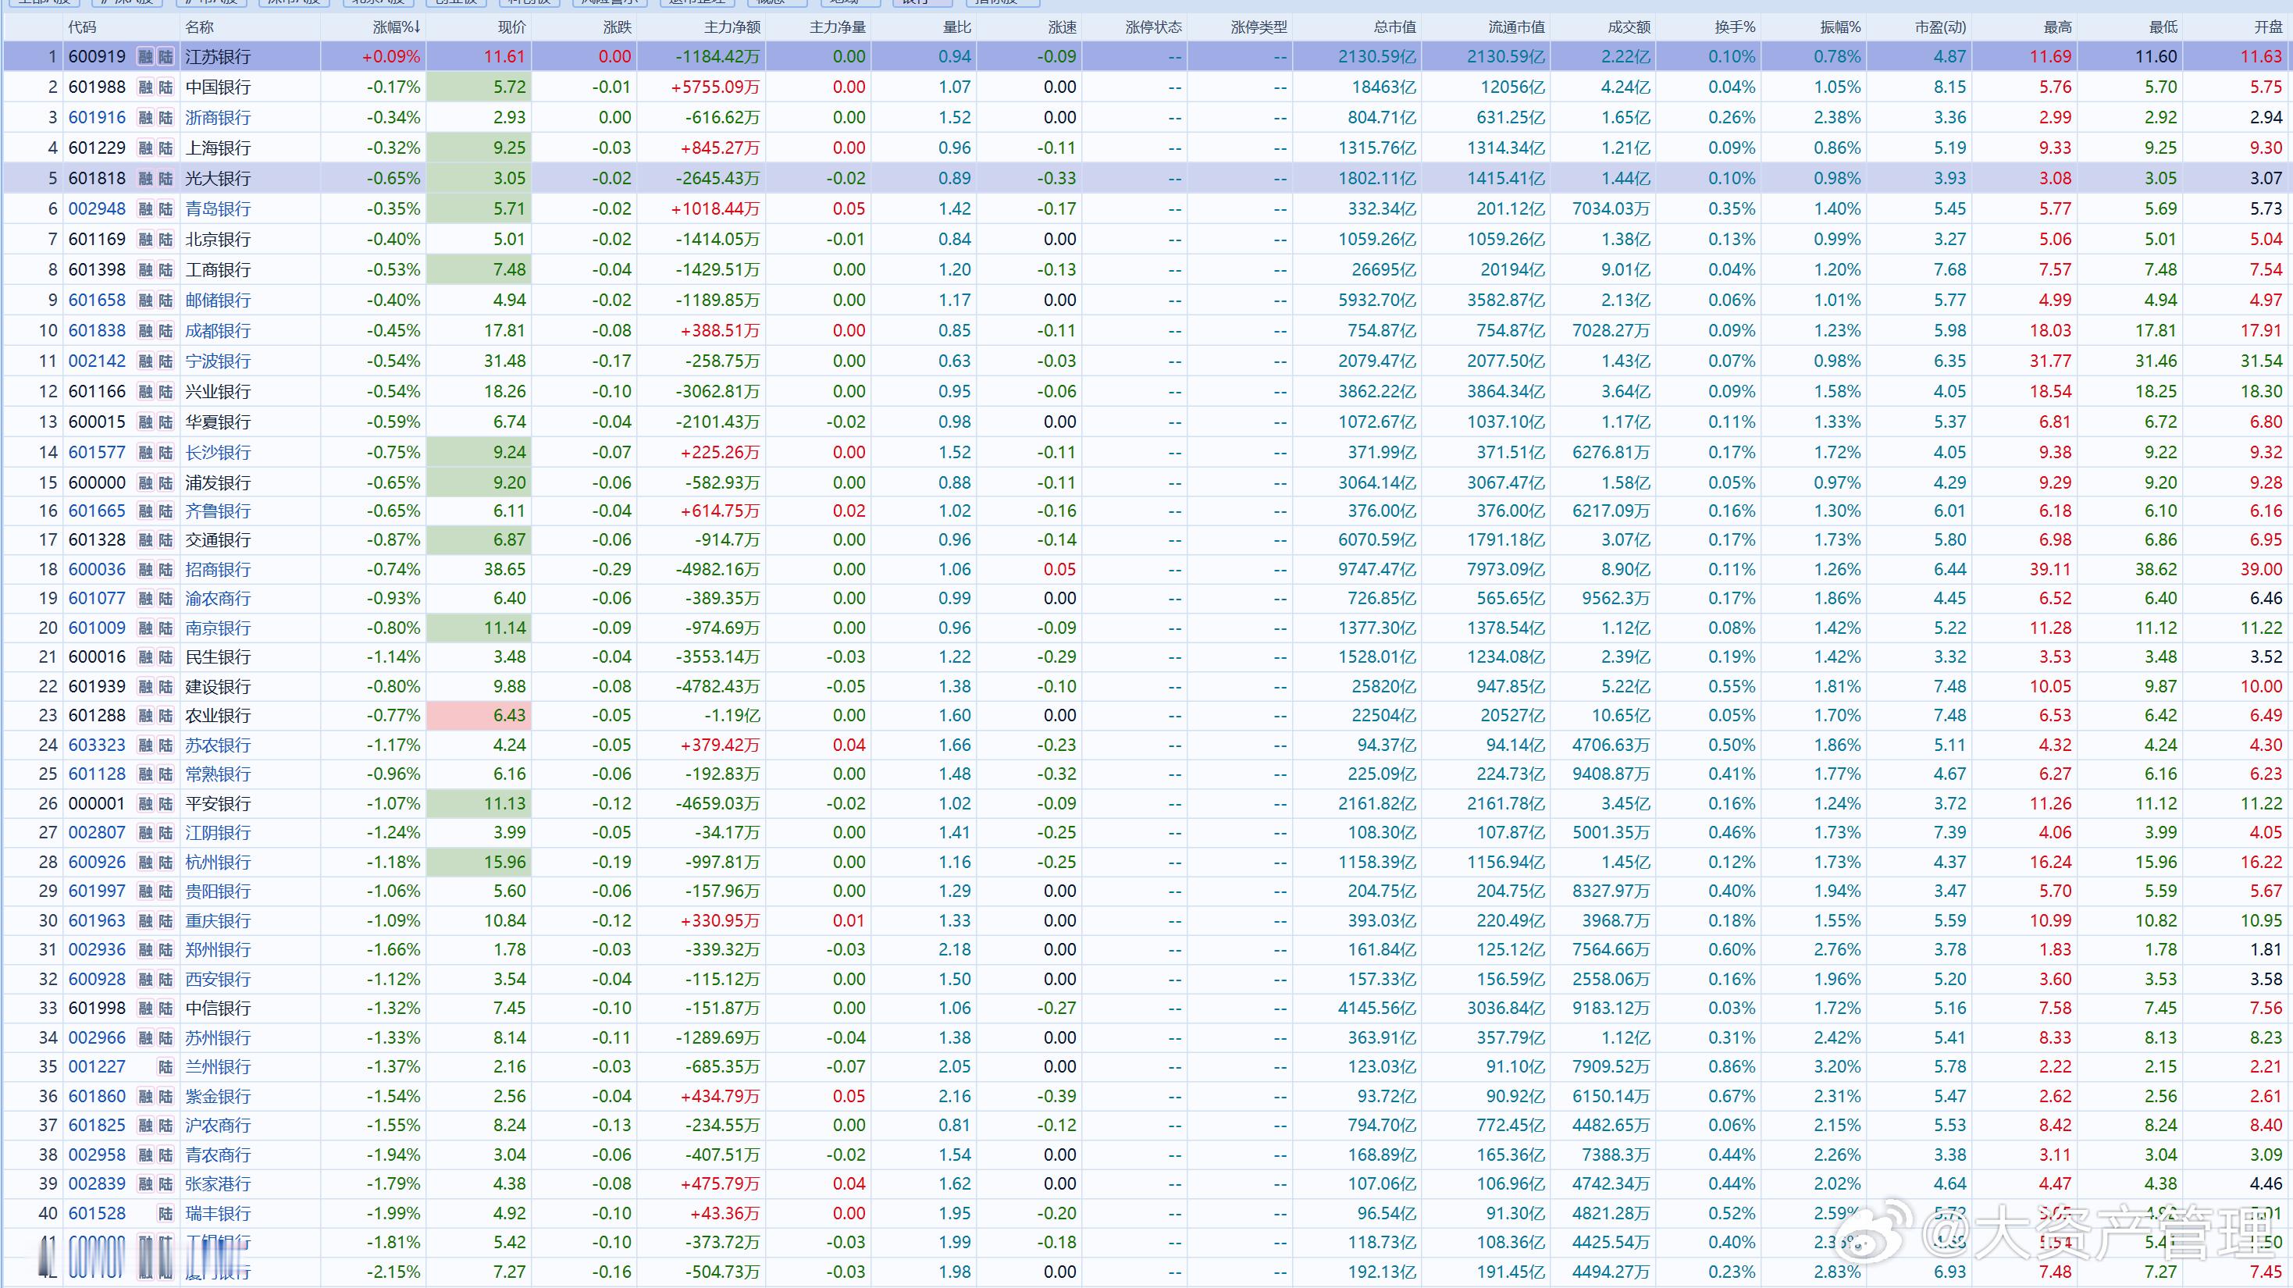Sort by the 现价 column header

[512, 27]
